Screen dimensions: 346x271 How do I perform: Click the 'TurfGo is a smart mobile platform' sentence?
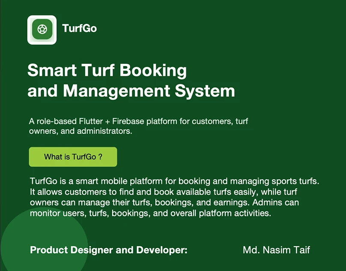175,181
